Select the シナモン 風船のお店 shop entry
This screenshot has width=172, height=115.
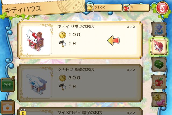(x=80, y=83)
